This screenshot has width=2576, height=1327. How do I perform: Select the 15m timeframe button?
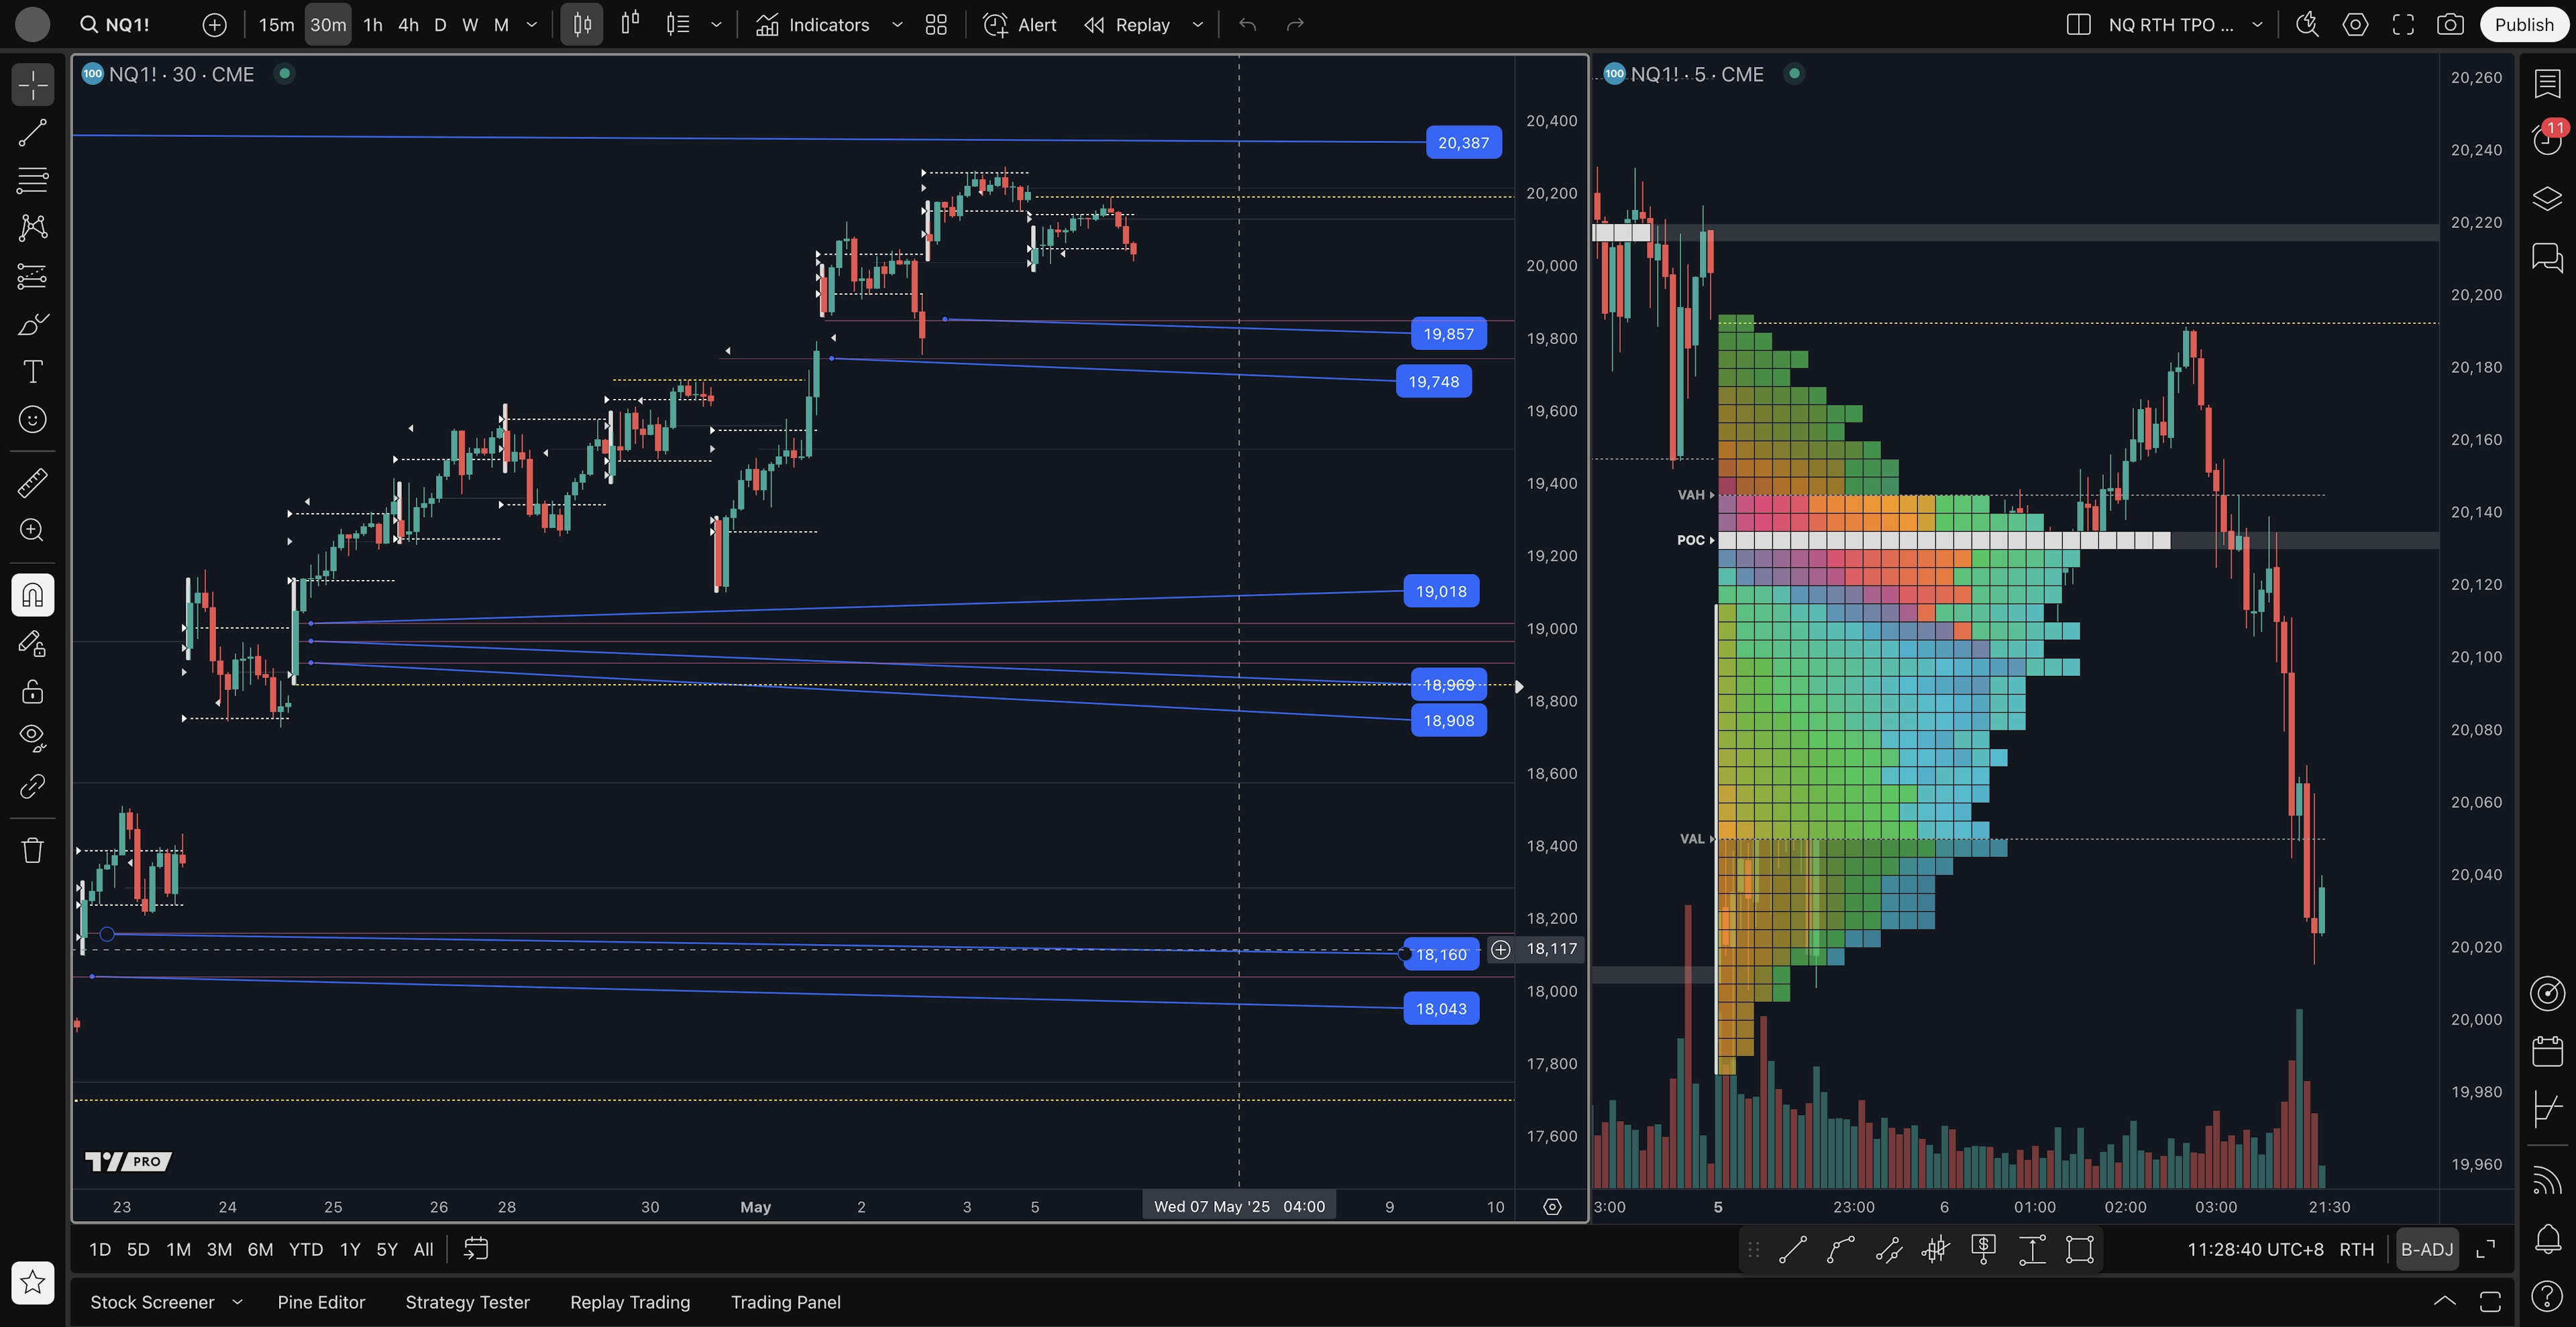[x=276, y=25]
